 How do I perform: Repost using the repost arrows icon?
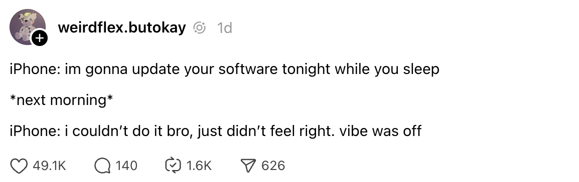pyautogui.click(x=173, y=165)
